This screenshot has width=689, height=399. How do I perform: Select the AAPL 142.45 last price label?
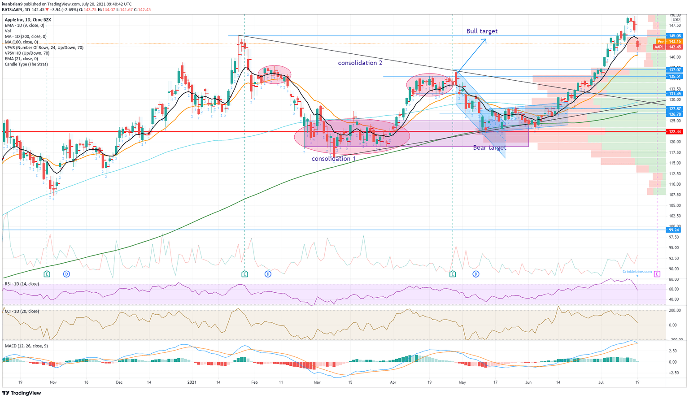coord(668,47)
